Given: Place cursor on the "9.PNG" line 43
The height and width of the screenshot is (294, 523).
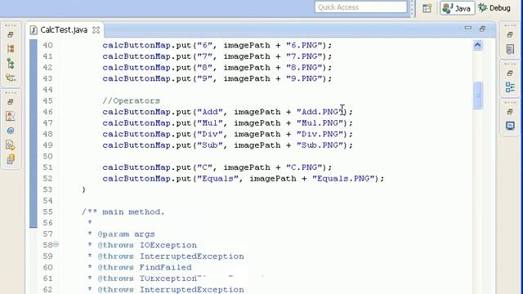Looking at the screenshot, I should [x=217, y=78].
